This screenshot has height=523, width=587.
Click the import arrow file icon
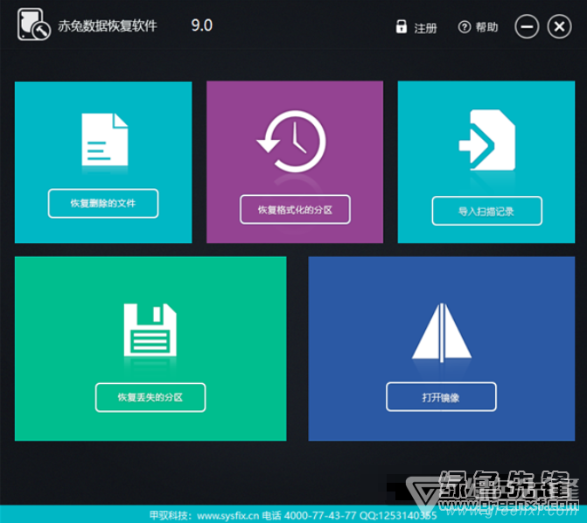(486, 142)
